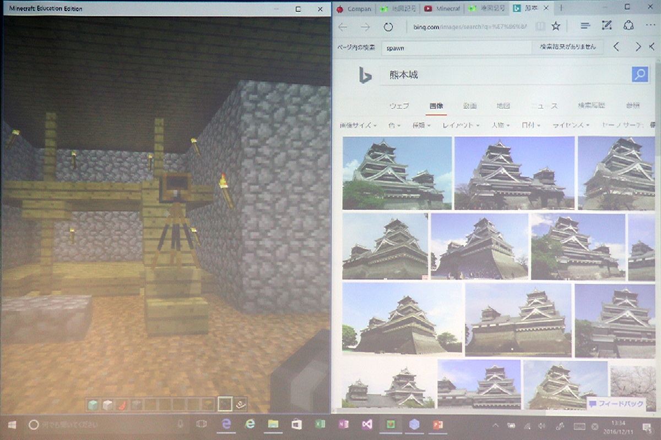Open the 地図 search tab on Bing
The width and height of the screenshot is (661, 440).
(x=503, y=106)
